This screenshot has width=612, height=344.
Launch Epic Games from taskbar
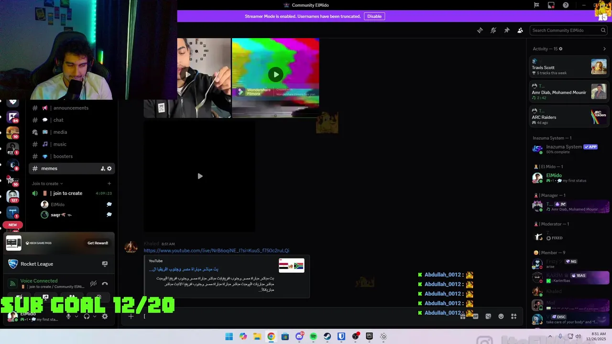pos(369,337)
